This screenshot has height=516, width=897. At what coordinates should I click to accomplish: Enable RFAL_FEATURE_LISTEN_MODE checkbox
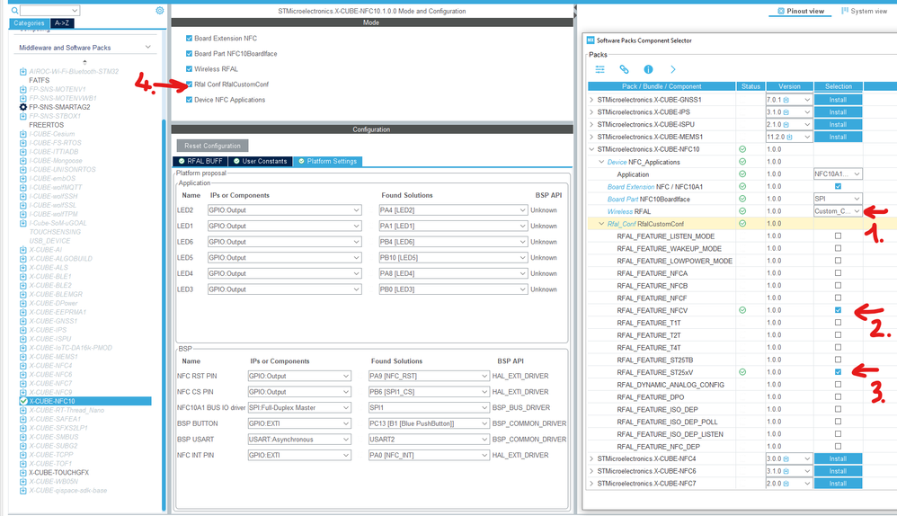(838, 236)
